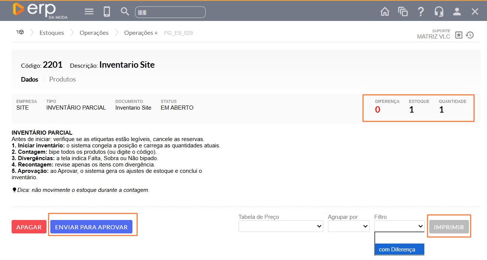Click the search magnifier icon
The height and width of the screenshot is (260, 487).
point(125,12)
